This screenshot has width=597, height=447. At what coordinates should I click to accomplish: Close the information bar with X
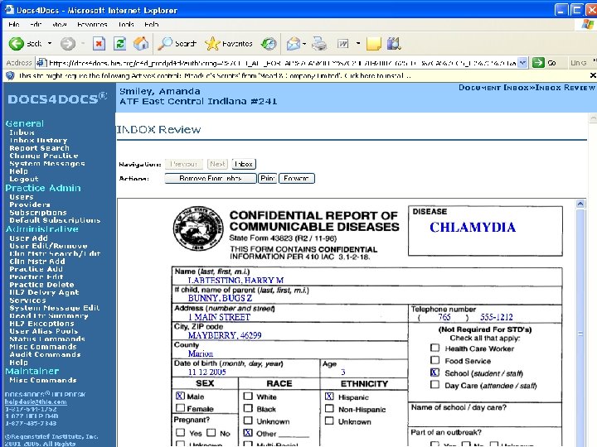click(x=593, y=75)
